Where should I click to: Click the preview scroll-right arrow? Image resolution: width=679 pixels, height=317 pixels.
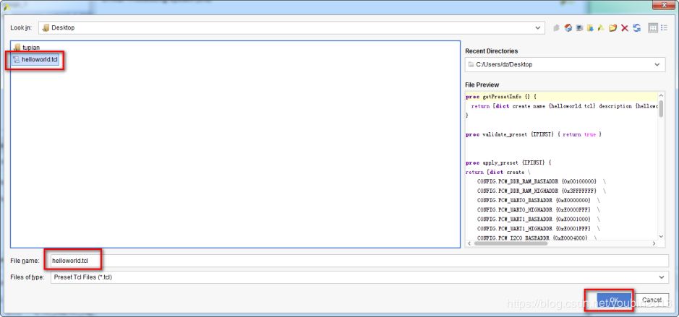654,244
